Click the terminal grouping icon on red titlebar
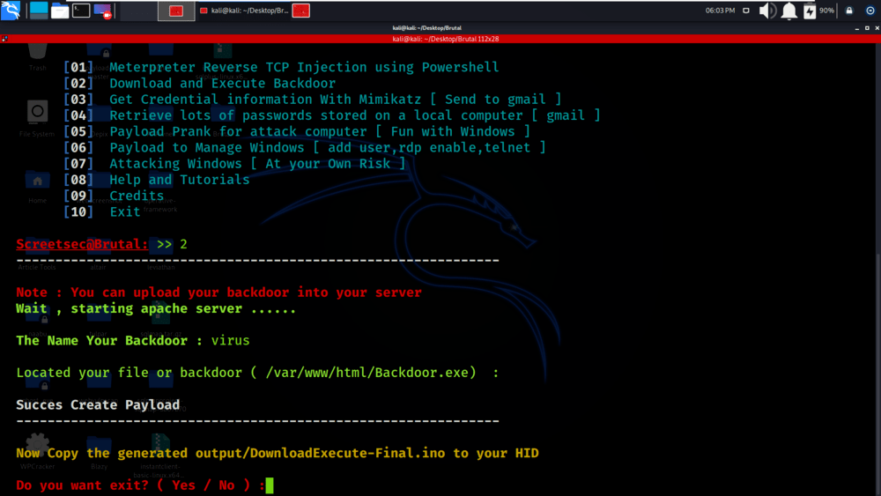881x496 pixels. tap(4, 39)
